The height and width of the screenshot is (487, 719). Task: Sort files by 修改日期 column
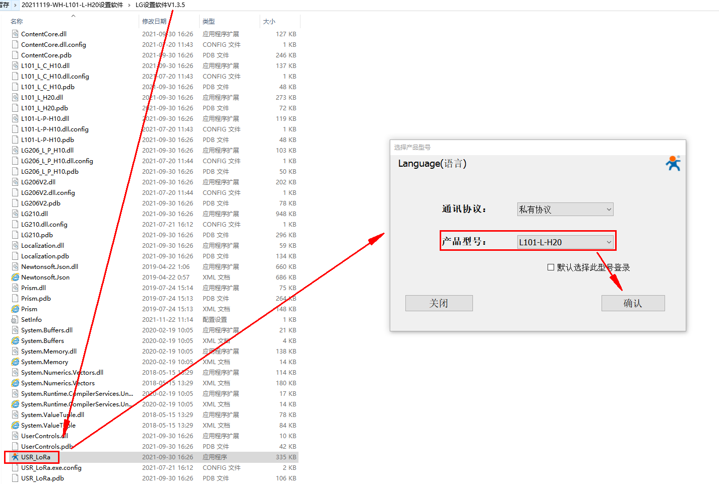pos(154,22)
